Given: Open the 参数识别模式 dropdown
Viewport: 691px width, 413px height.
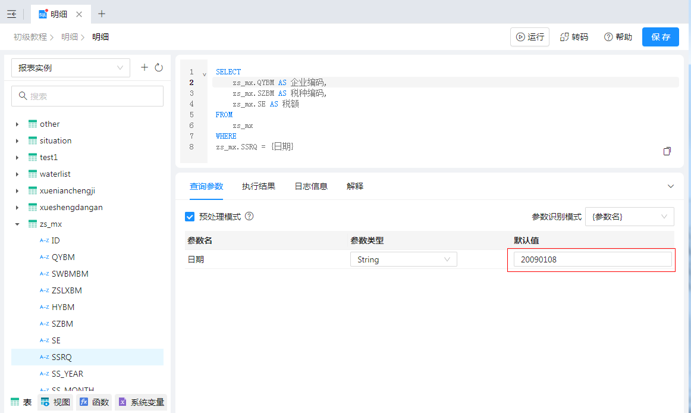Looking at the screenshot, I should 629,217.
